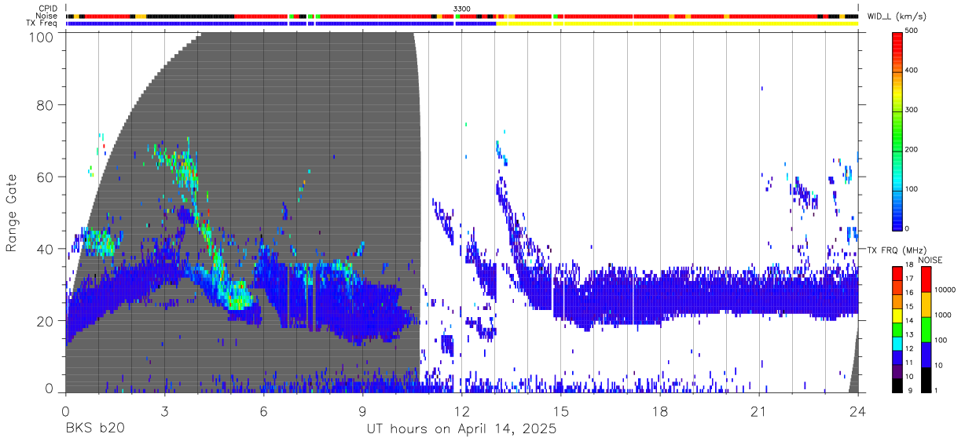Click the x-axis tick label 18
Screen dimensions: 965x445
[x=660, y=410]
